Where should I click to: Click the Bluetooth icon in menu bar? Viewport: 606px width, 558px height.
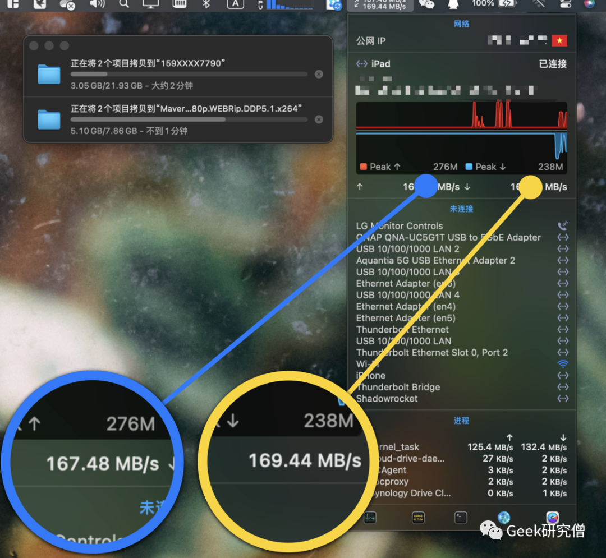[x=206, y=4]
